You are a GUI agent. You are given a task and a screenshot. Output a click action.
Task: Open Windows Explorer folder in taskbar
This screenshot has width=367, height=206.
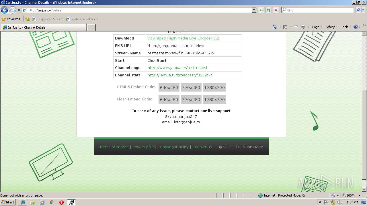(32, 202)
